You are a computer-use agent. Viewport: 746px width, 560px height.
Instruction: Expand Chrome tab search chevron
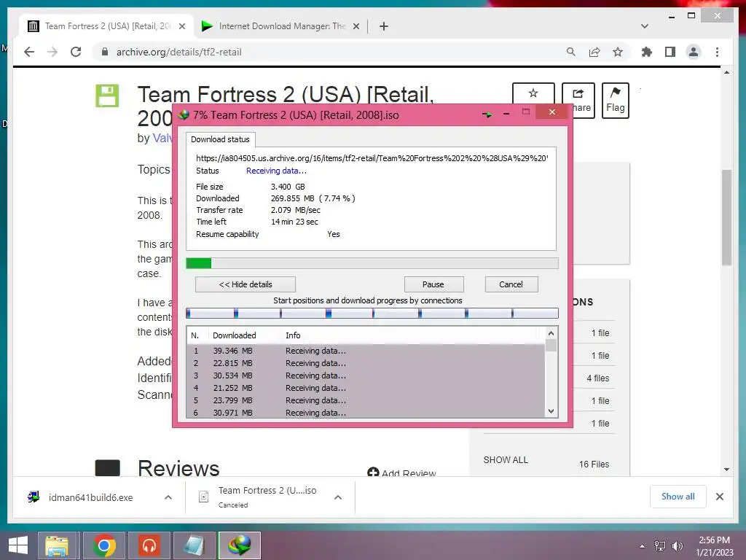click(645, 26)
